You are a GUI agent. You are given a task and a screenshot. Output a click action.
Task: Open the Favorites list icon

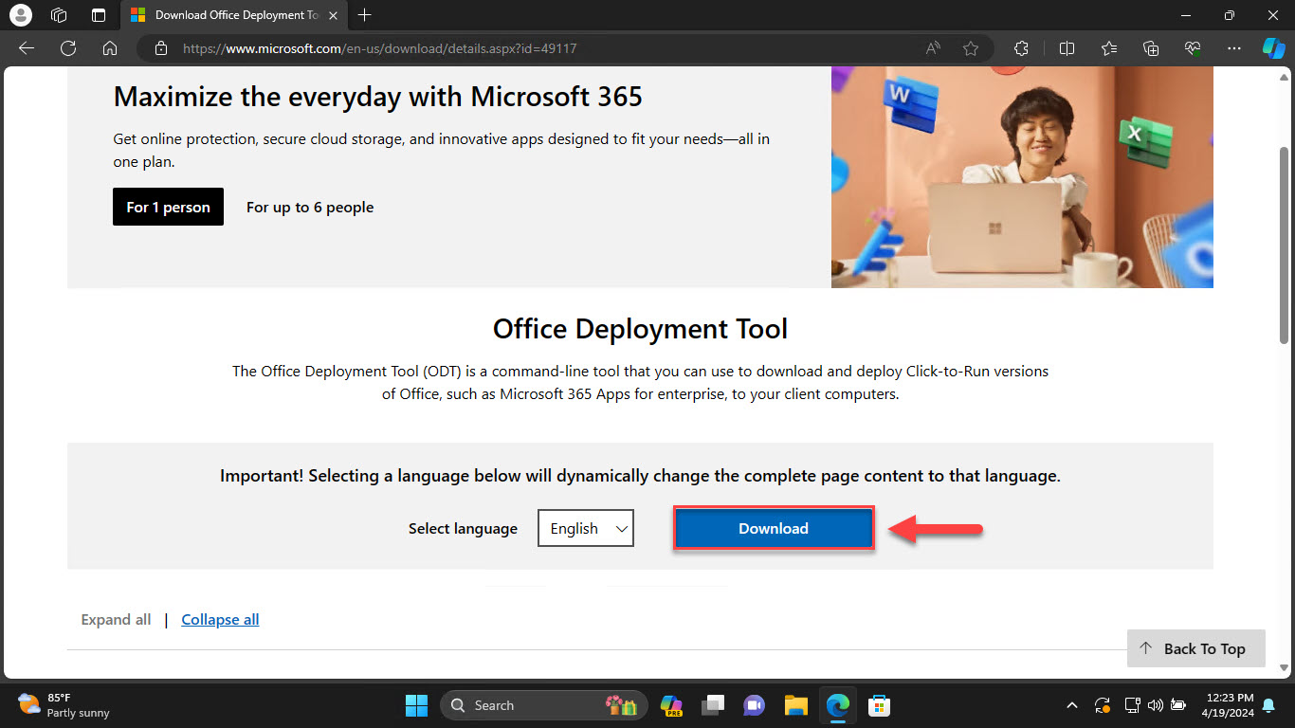(x=1109, y=48)
